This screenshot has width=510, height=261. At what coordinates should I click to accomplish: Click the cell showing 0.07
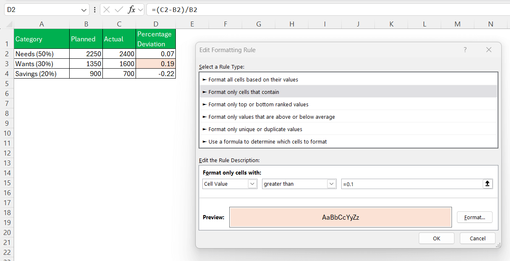coord(155,54)
